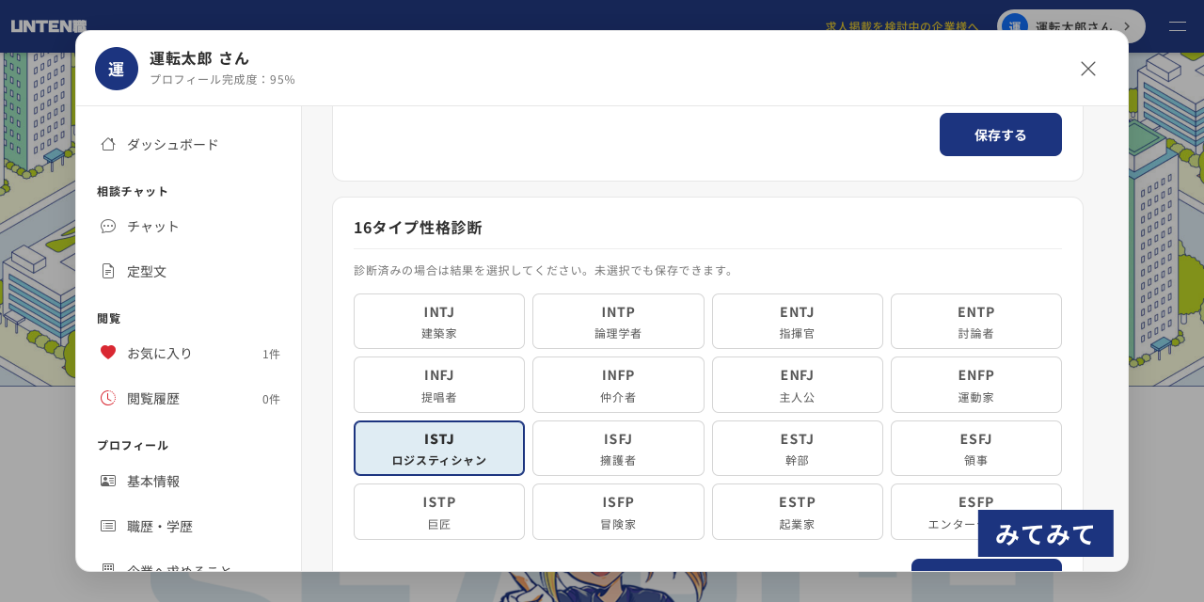
Task: Click the list icon beside 職歴・学歴
Action: pos(108,526)
